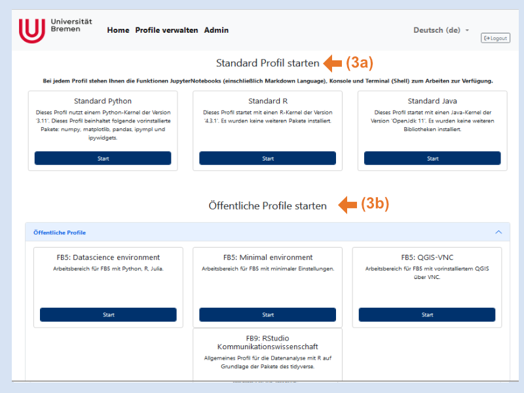Open the Home menu item
The image size is (524, 393).
tap(118, 30)
